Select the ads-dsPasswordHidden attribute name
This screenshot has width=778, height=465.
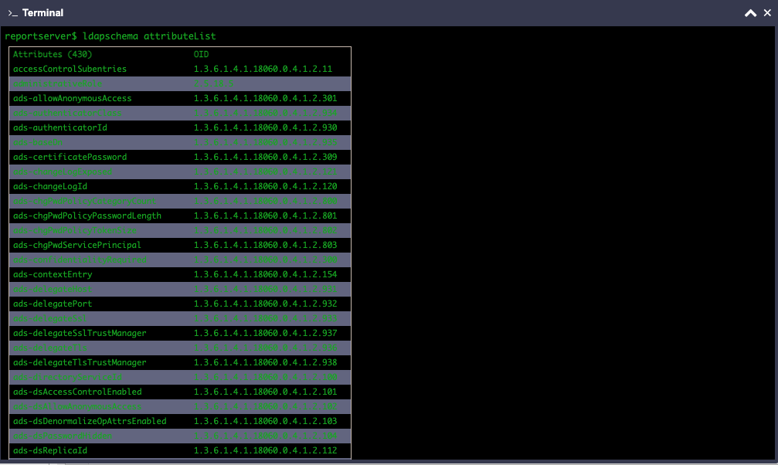(x=63, y=436)
